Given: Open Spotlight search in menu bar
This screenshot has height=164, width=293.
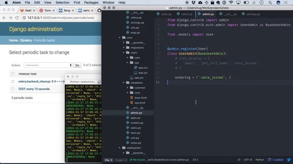Looking at the screenshot, I should (270, 2).
